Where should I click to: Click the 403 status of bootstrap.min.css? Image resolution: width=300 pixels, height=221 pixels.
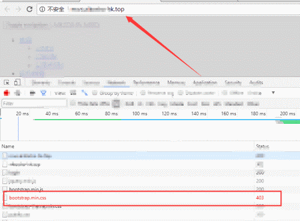260,198
